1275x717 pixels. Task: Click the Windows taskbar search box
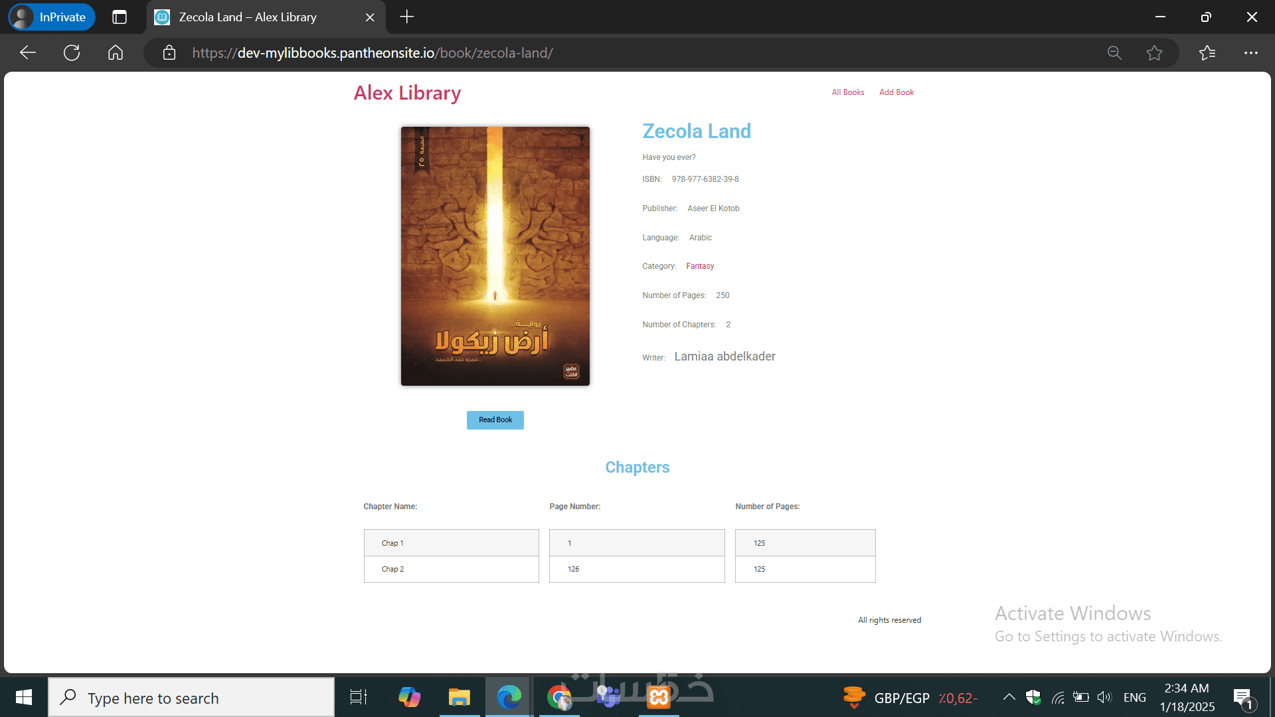(191, 698)
